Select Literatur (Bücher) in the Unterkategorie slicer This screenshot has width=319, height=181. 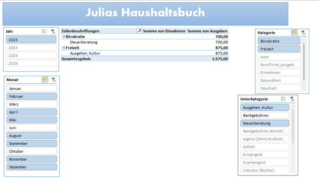(265, 170)
